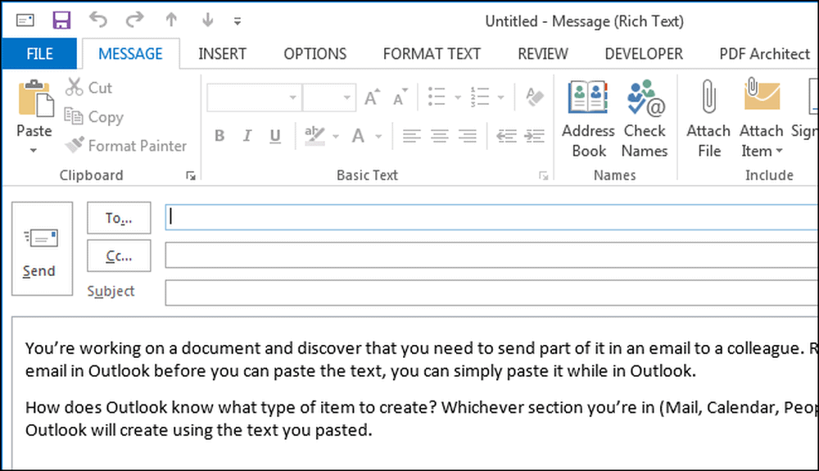This screenshot has width=819, height=471.
Task: Apply bullet list formatting
Action: click(437, 97)
